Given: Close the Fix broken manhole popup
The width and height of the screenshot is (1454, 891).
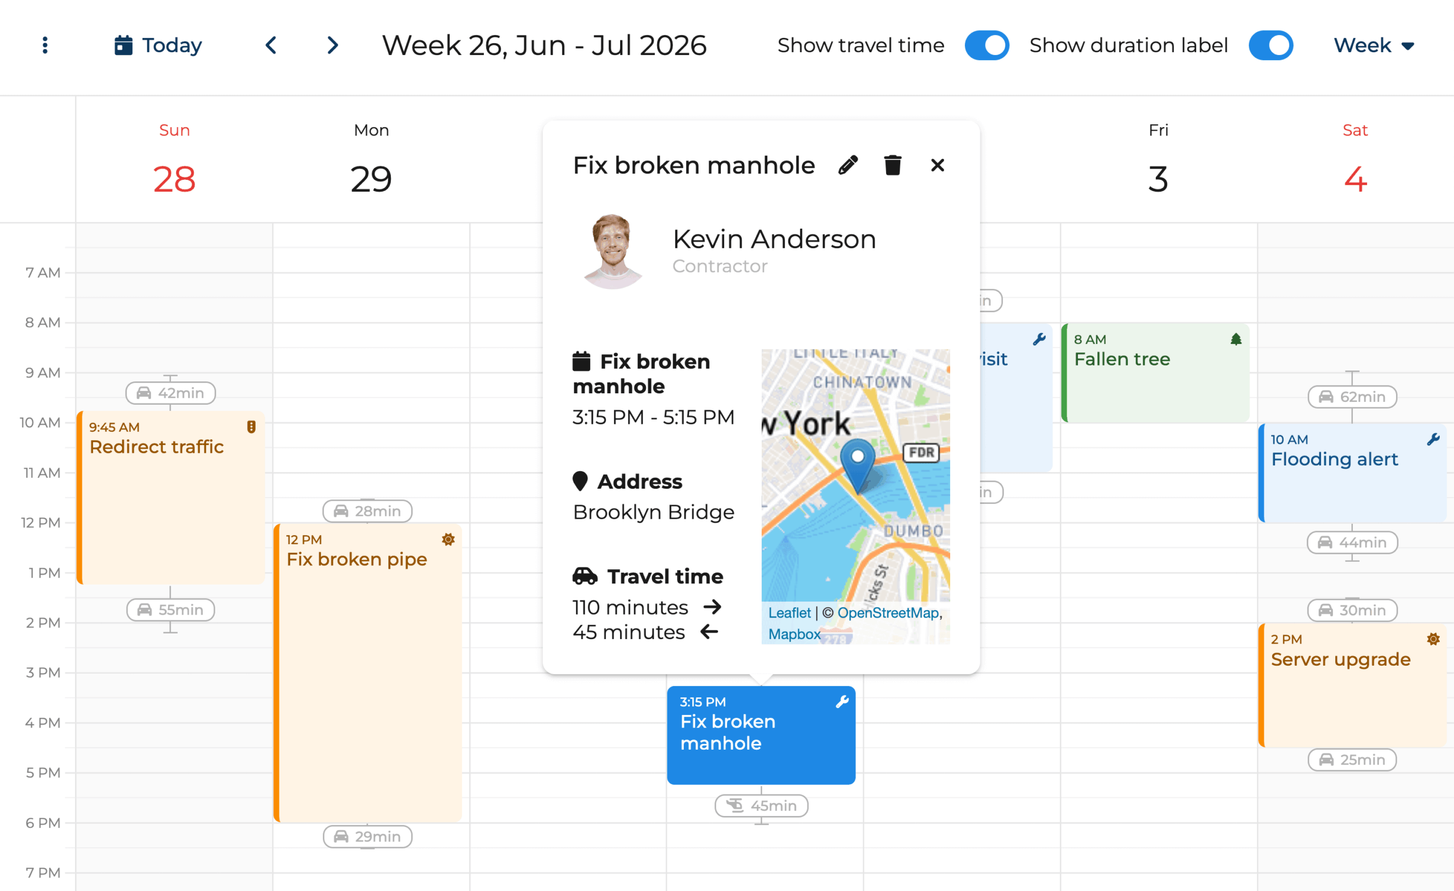Looking at the screenshot, I should coord(937,165).
